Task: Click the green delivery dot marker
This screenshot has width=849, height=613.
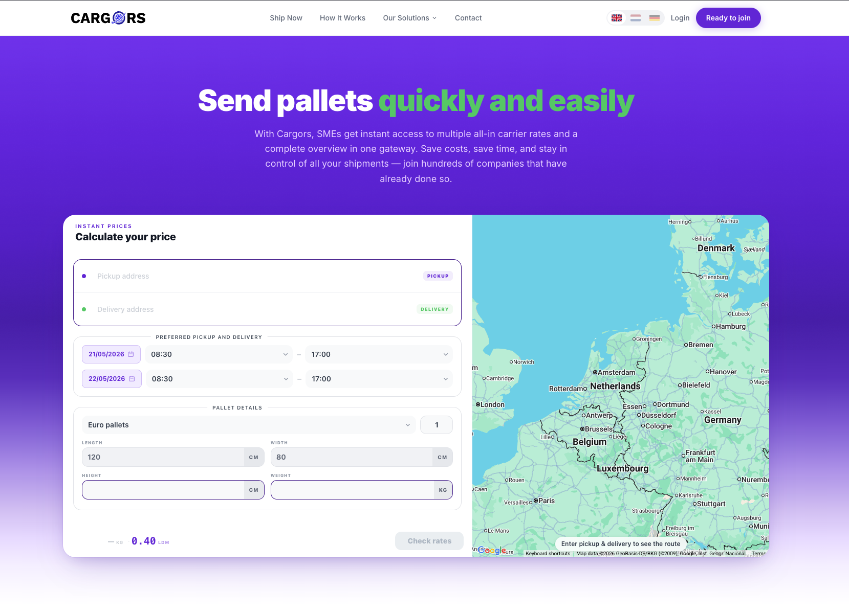Action: [x=84, y=309]
